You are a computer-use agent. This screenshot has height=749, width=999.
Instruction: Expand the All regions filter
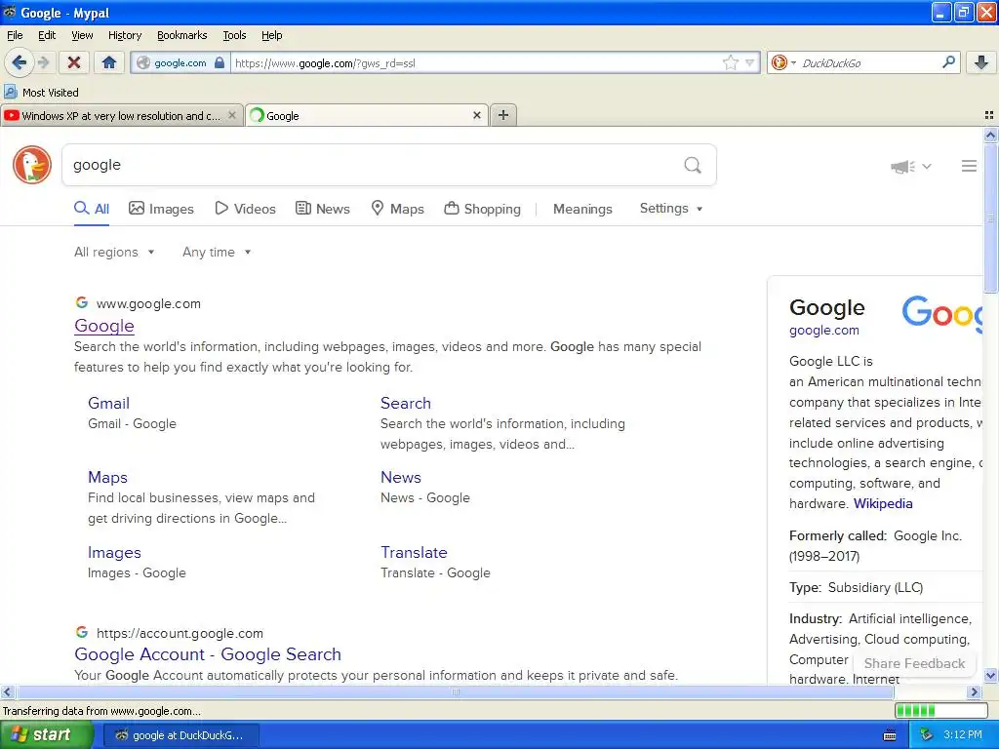[x=114, y=252]
